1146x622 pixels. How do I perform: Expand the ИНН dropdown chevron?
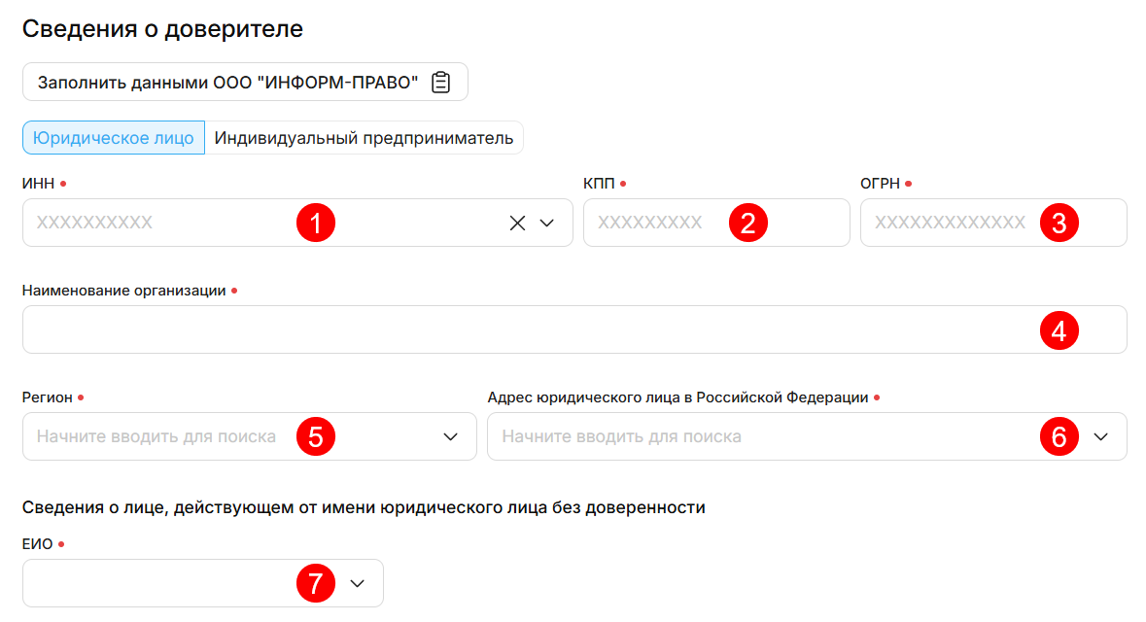click(x=546, y=223)
